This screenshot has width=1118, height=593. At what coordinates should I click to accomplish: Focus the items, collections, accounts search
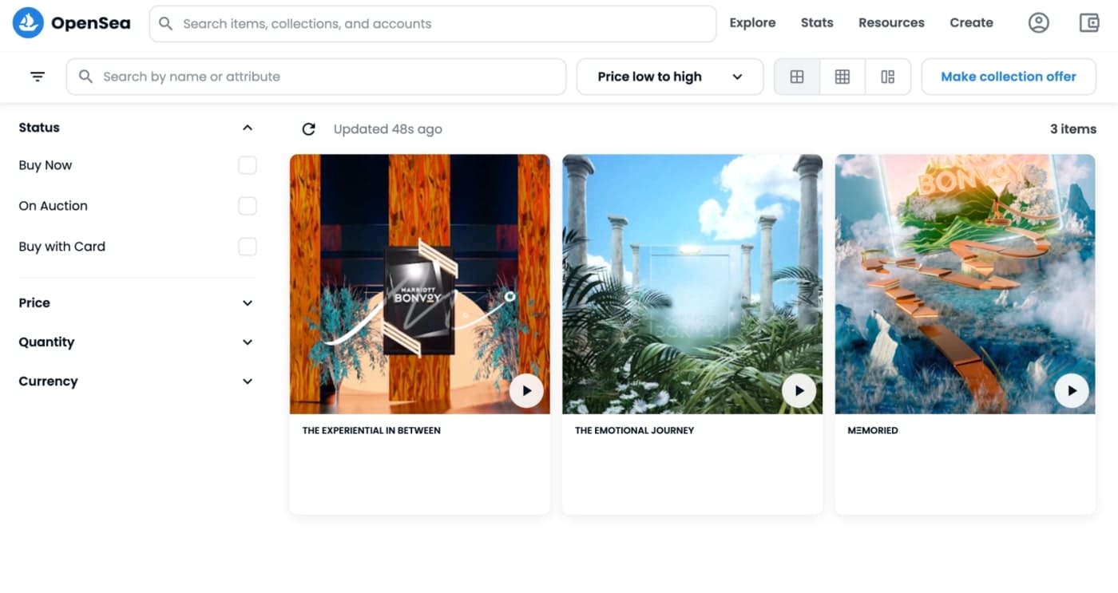coord(433,24)
